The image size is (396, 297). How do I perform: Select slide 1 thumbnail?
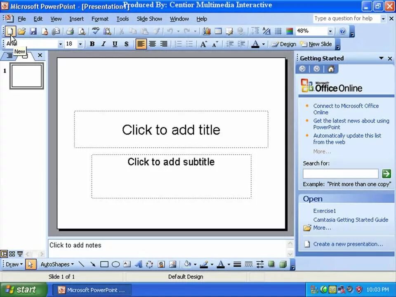point(26,76)
